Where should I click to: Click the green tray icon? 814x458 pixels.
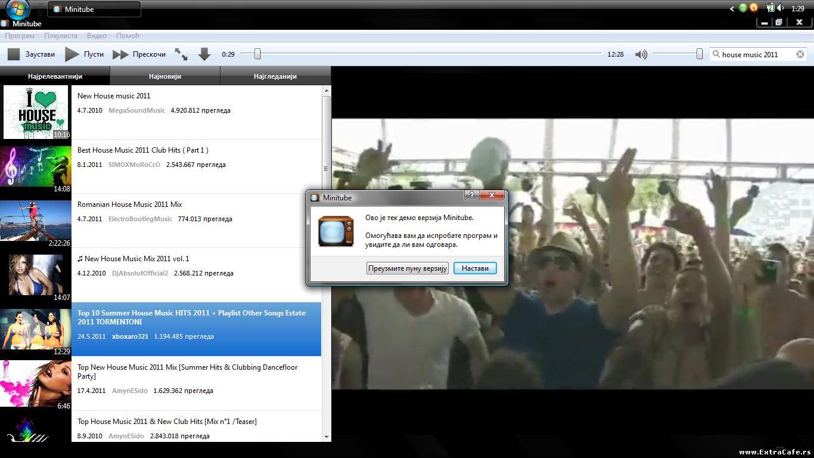[743, 8]
